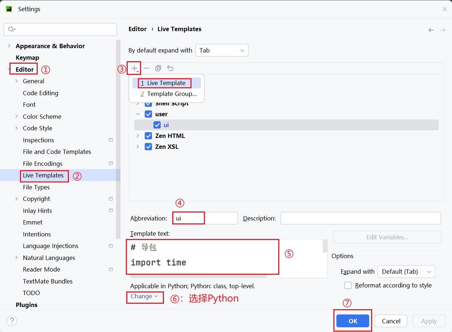Enable Reformat according to style
This screenshot has width=452, height=332.
click(348, 285)
